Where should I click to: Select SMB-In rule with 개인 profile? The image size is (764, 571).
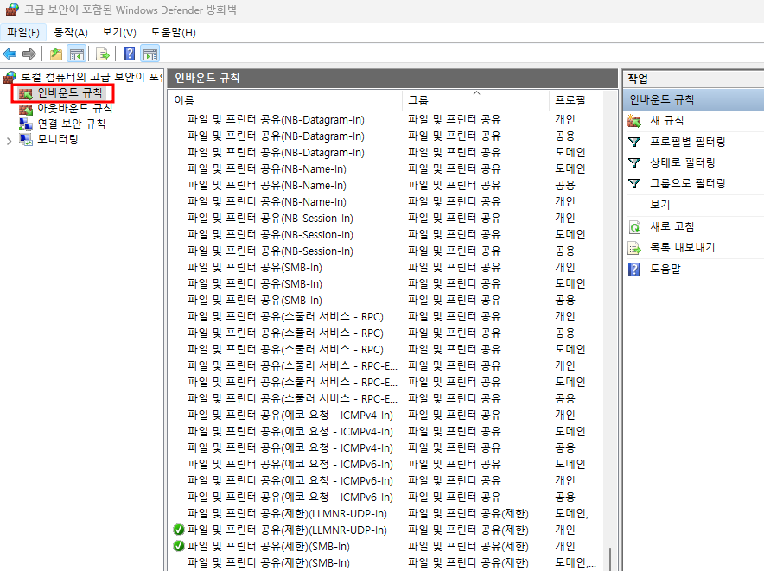(386, 267)
